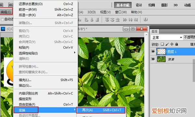Switch to the 设计 workspace
This screenshot has height=117, width=195.
[139, 5]
